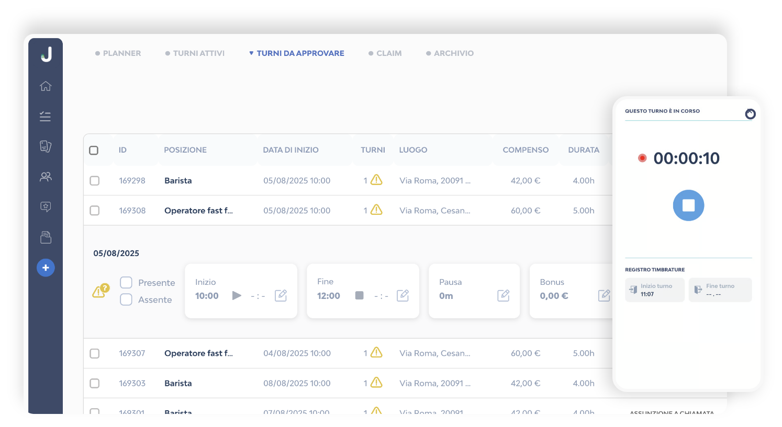Check the box for row 169308

point(95,211)
